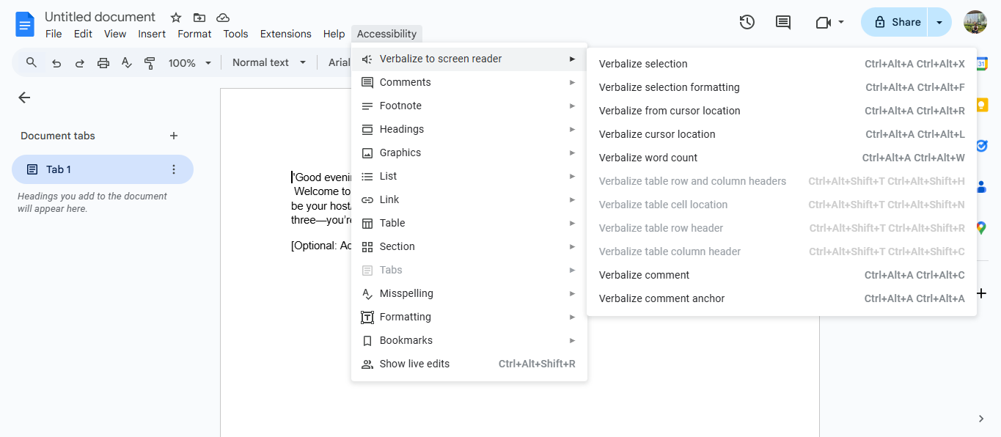Click the print icon in toolbar

click(103, 63)
